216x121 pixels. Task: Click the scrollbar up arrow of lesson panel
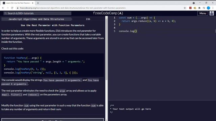[106, 17]
